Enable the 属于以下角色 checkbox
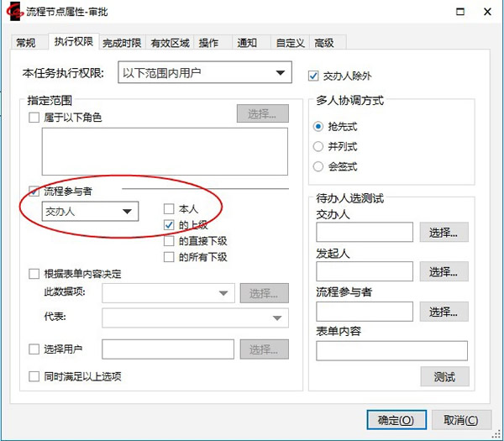The height and width of the screenshot is (441, 504). click(x=34, y=118)
